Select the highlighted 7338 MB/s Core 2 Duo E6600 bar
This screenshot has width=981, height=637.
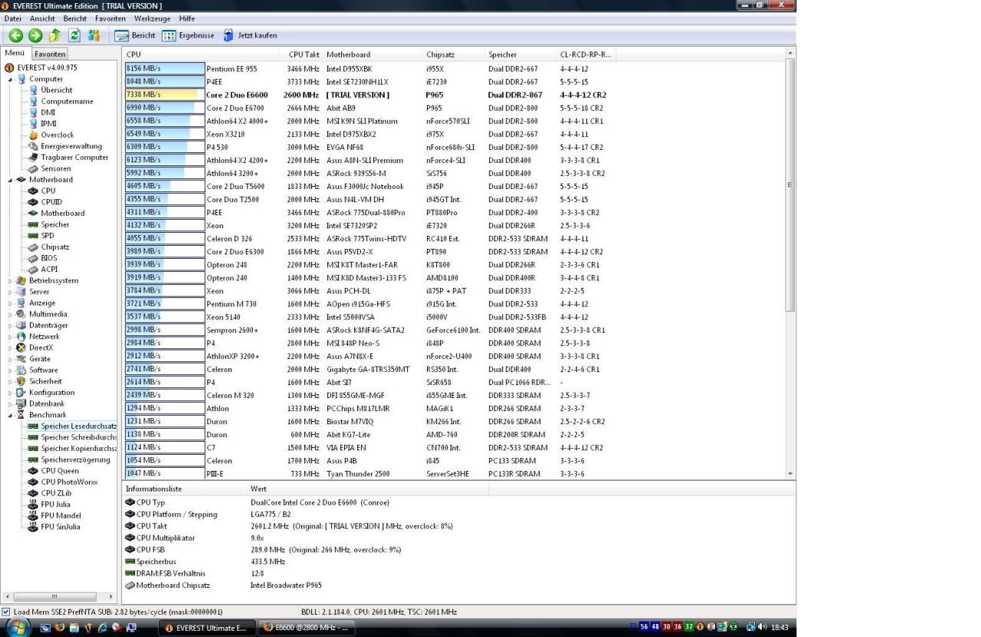(x=165, y=95)
